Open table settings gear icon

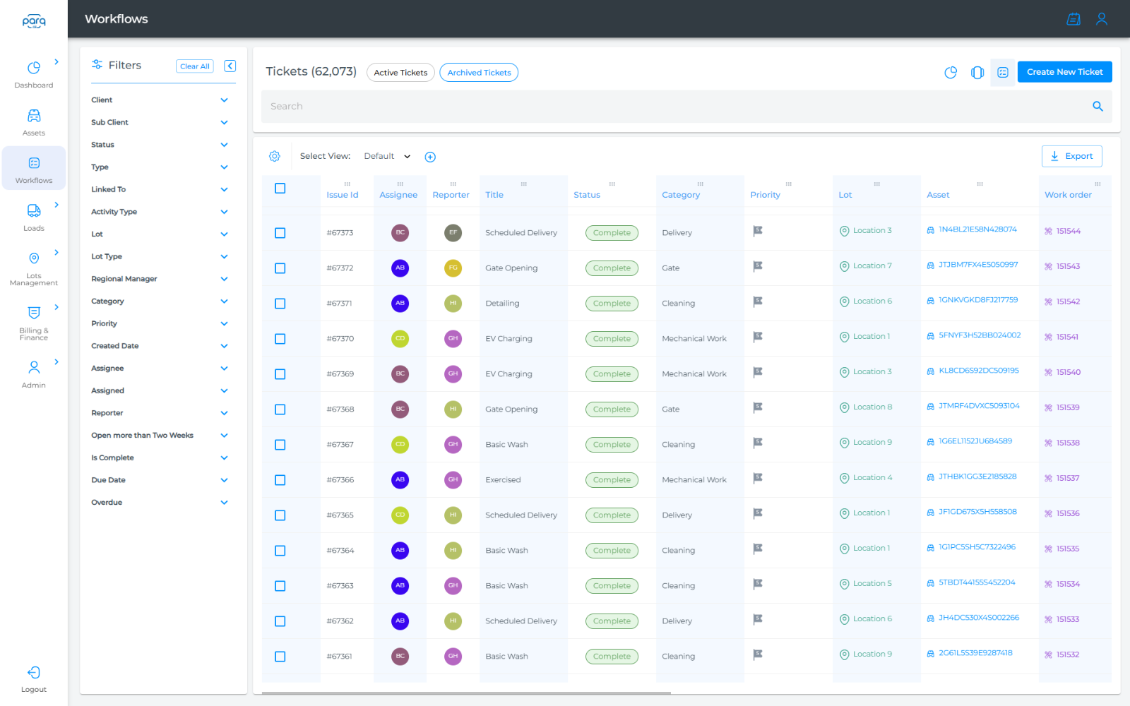(275, 156)
